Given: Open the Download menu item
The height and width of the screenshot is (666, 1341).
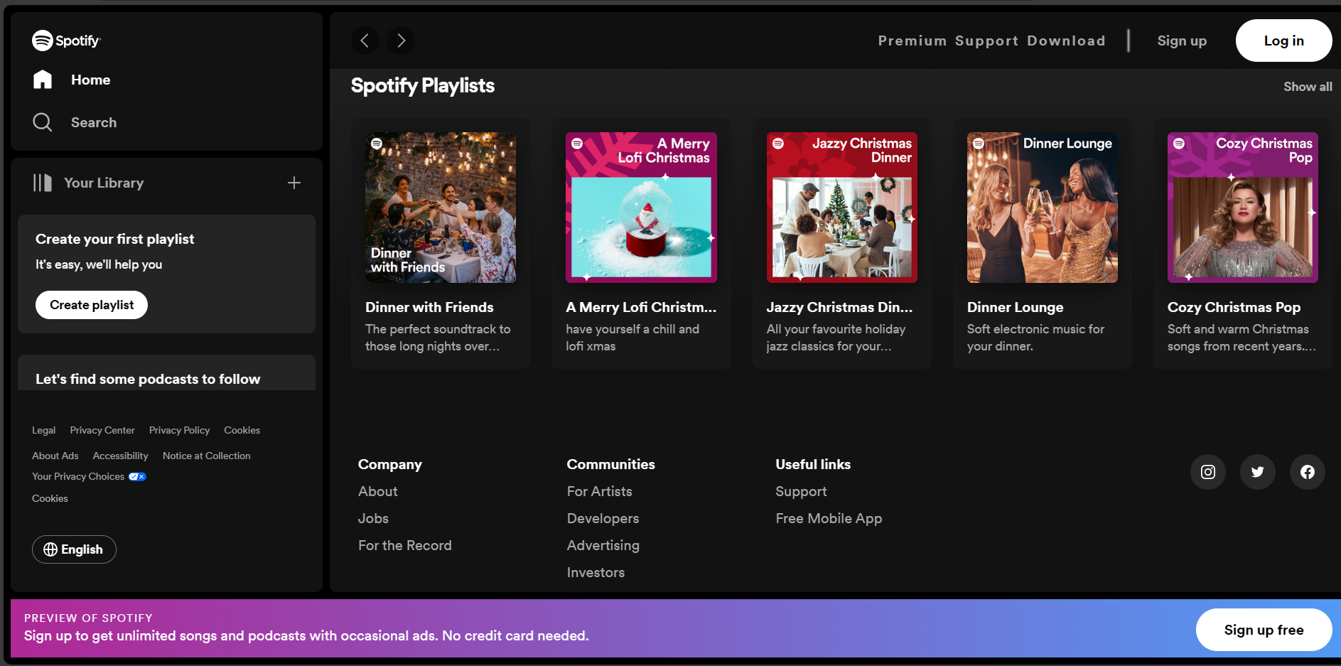Looking at the screenshot, I should (1066, 41).
